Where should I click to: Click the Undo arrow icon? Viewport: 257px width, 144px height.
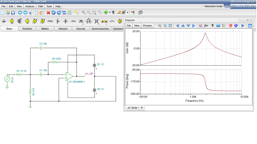[53, 12]
